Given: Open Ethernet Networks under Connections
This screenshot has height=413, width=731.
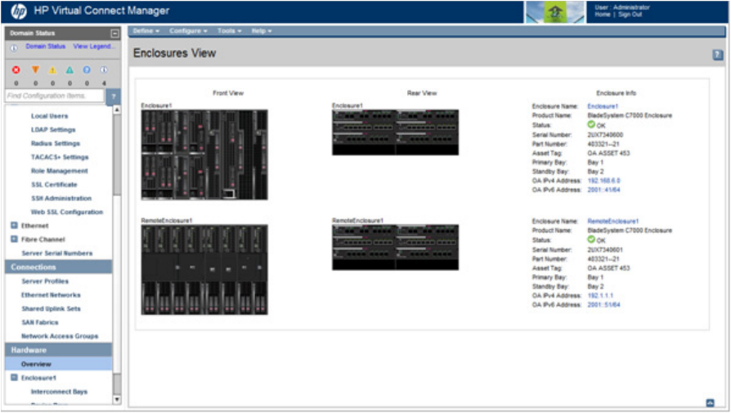Looking at the screenshot, I should [51, 294].
